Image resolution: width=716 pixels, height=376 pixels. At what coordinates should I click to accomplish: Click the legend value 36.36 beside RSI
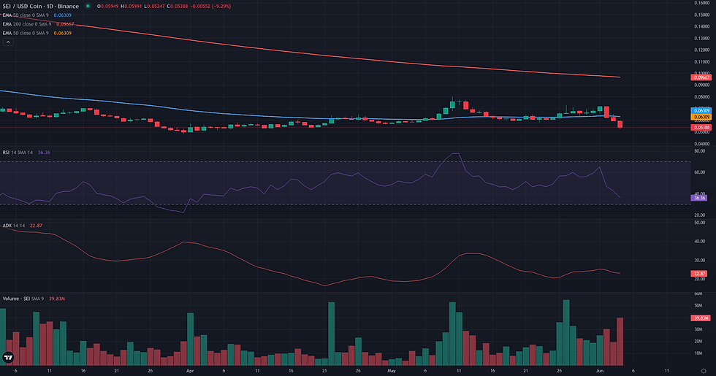click(x=44, y=153)
